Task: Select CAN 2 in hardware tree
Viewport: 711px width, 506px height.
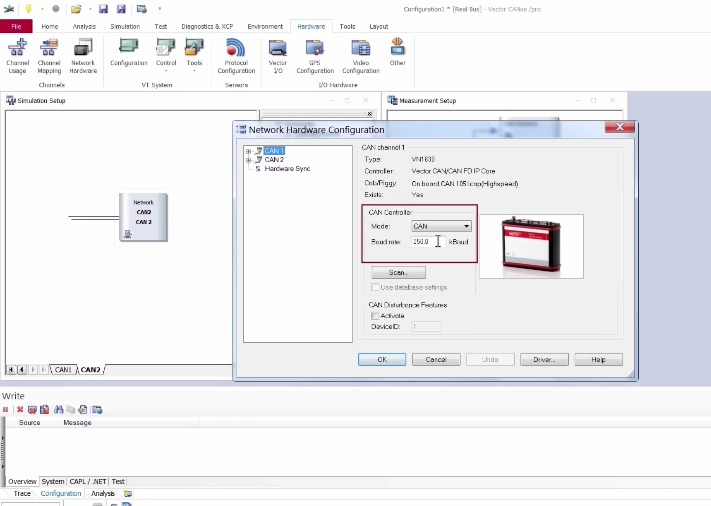Action: (x=274, y=160)
